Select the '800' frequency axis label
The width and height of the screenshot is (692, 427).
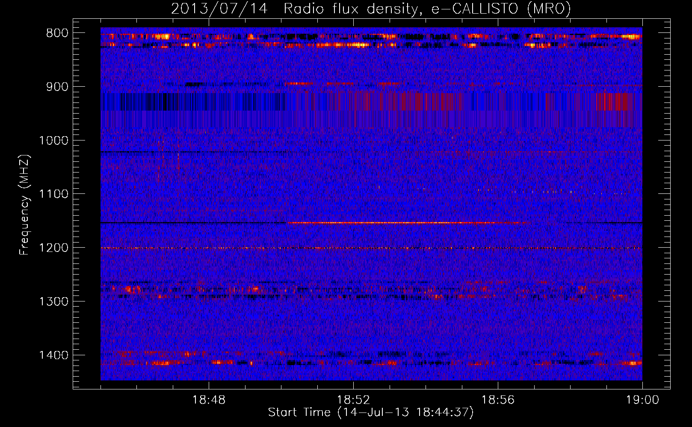57,33
